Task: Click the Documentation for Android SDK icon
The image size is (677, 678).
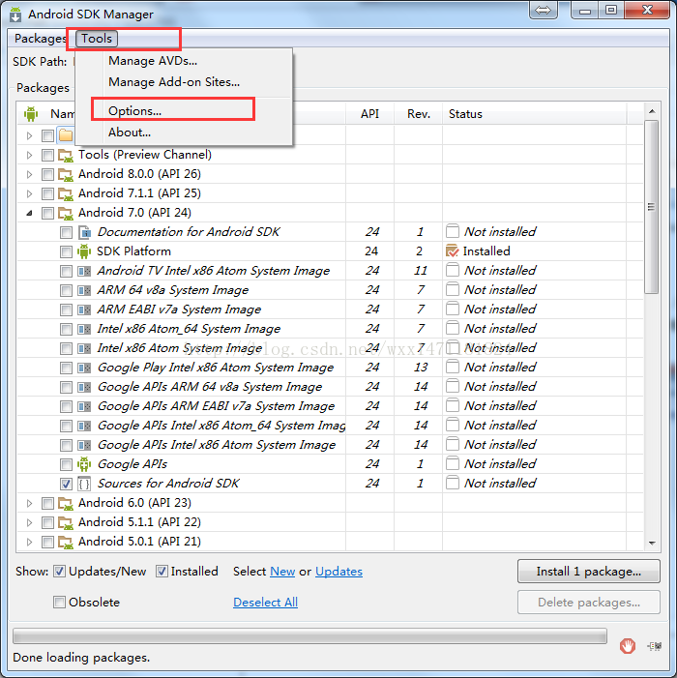Action: [x=84, y=232]
